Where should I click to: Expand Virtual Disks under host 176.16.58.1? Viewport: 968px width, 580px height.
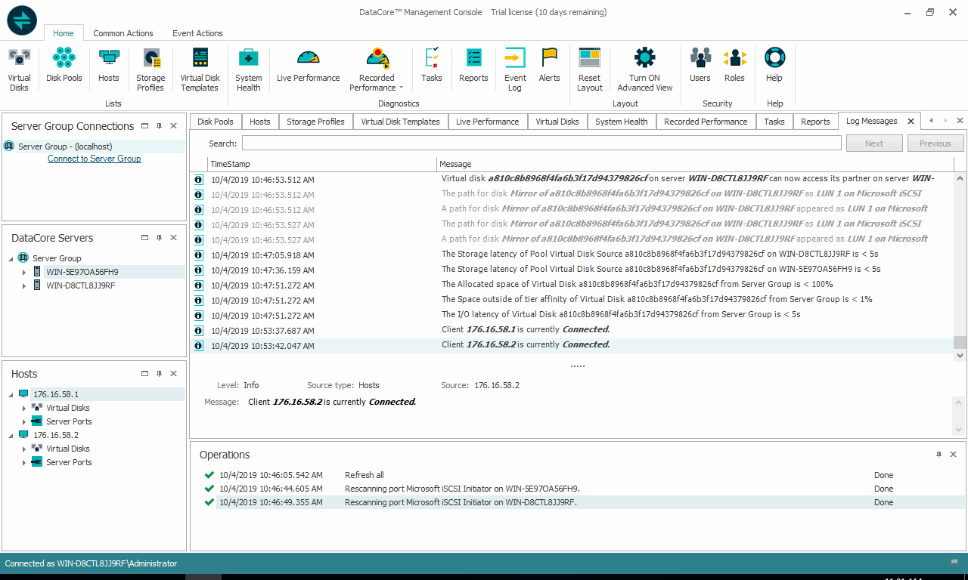click(24, 408)
